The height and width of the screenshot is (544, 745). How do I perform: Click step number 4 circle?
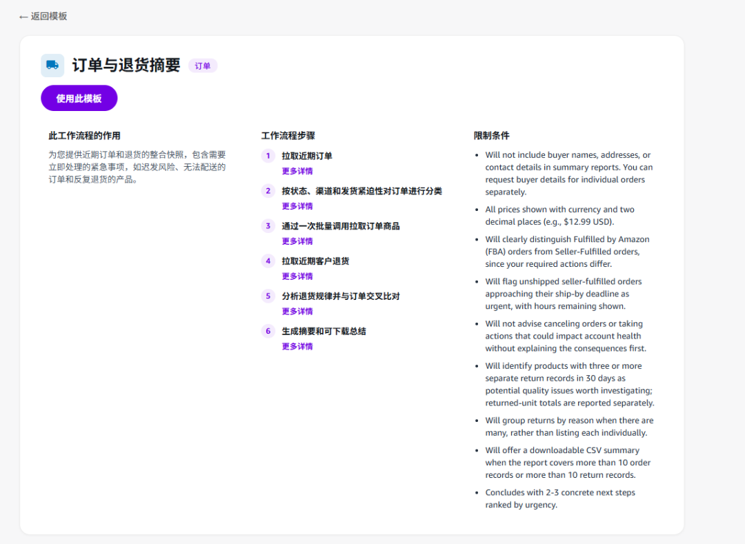[268, 261]
